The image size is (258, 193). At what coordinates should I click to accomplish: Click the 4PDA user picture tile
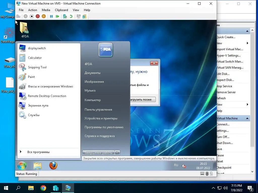click(106, 50)
